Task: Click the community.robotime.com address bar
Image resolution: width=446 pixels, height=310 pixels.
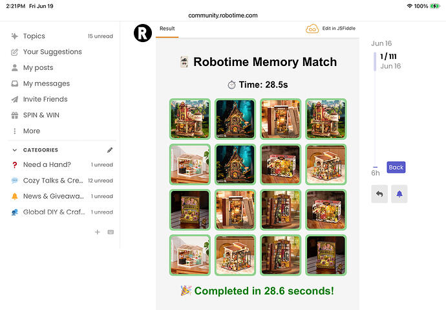Action: pos(223,16)
